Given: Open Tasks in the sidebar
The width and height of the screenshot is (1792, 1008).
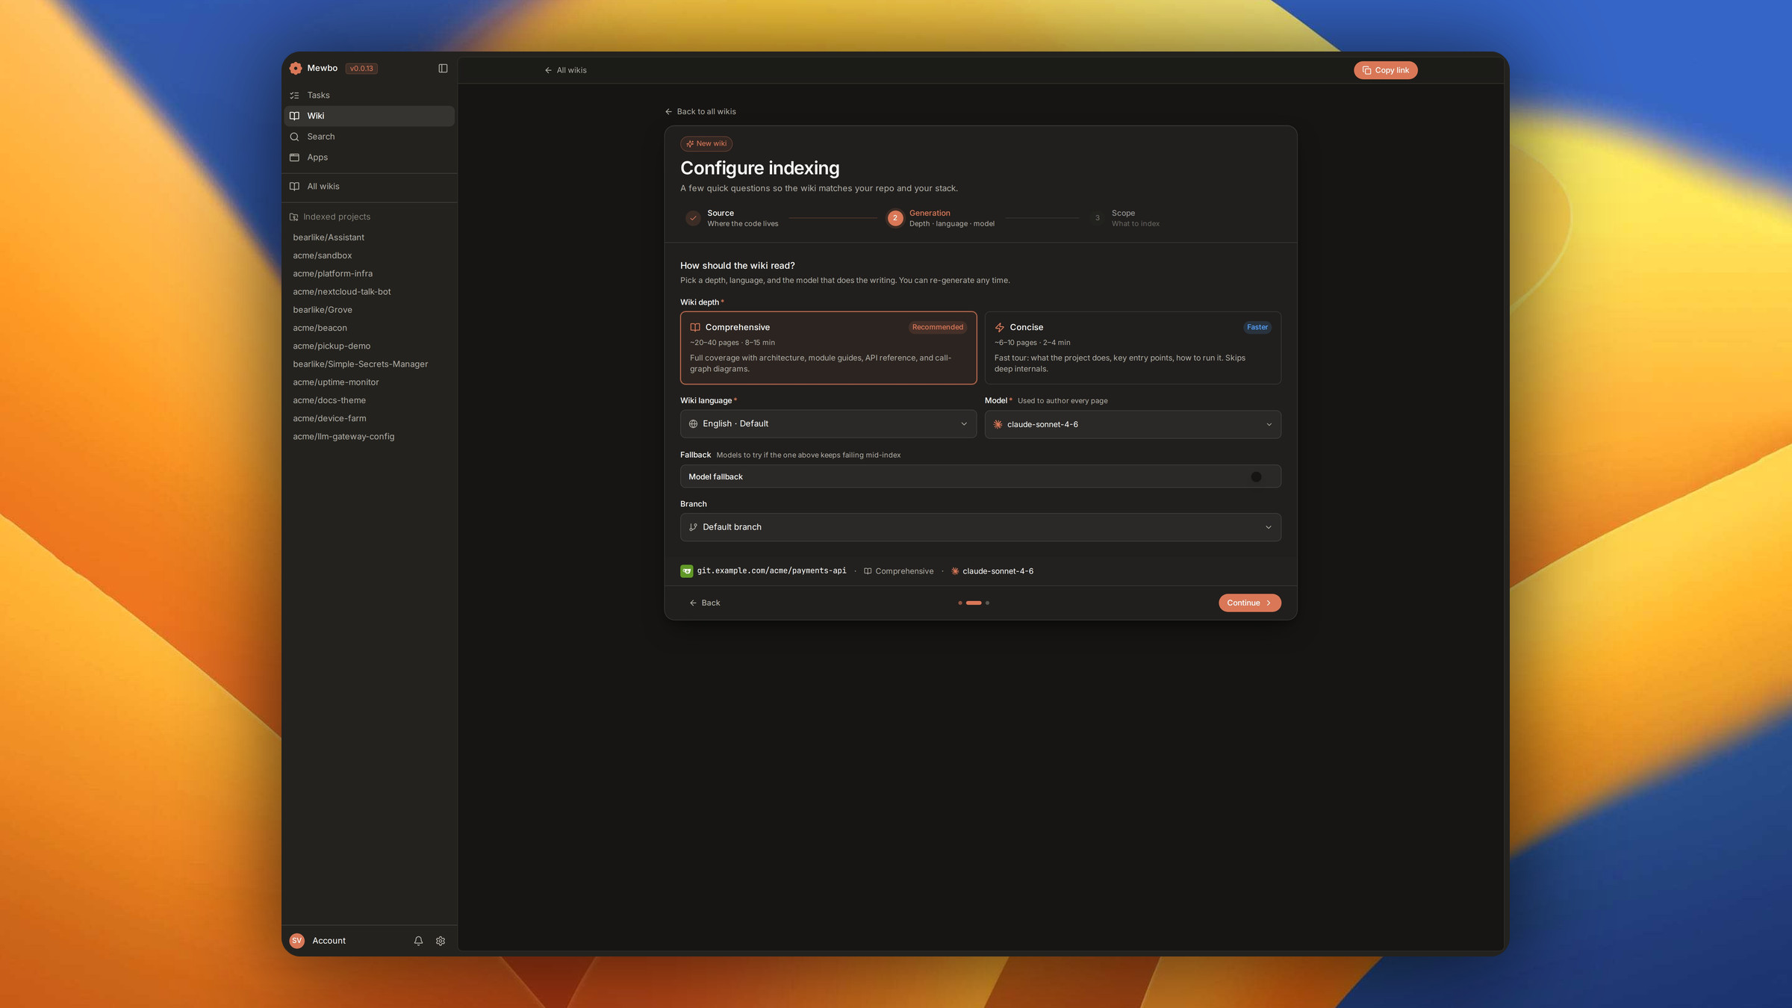Looking at the screenshot, I should tap(370, 95).
